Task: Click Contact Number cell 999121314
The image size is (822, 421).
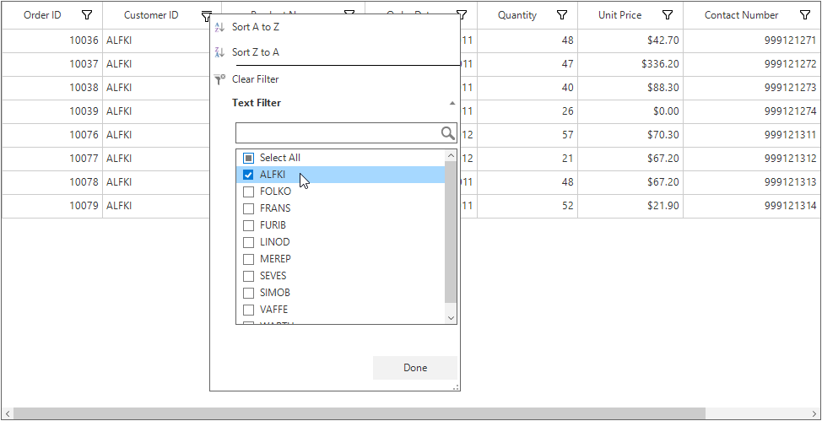Action: (x=752, y=206)
